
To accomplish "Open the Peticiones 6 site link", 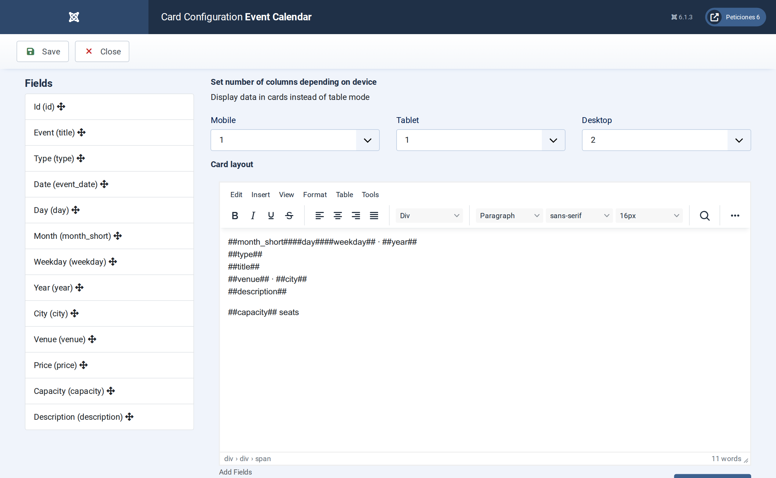I will click(x=735, y=17).
